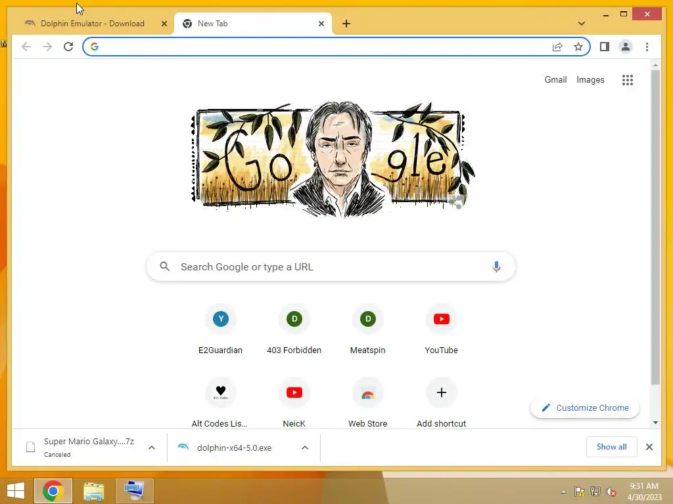Share this page icon in address bar
Viewport: 673px width, 504px height.
tap(557, 47)
